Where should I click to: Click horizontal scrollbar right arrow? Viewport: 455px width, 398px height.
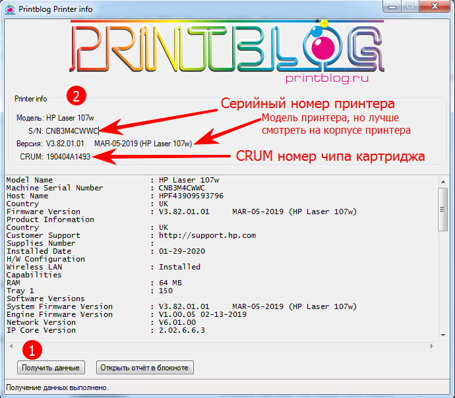point(432,346)
